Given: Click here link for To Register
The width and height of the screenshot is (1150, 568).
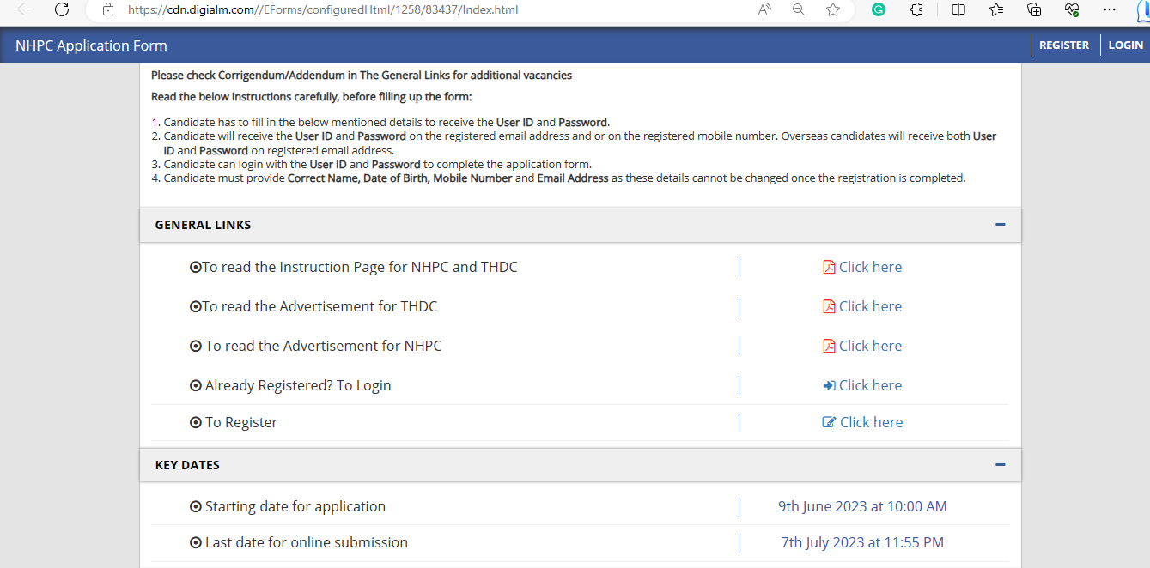Looking at the screenshot, I should point(871,422).
